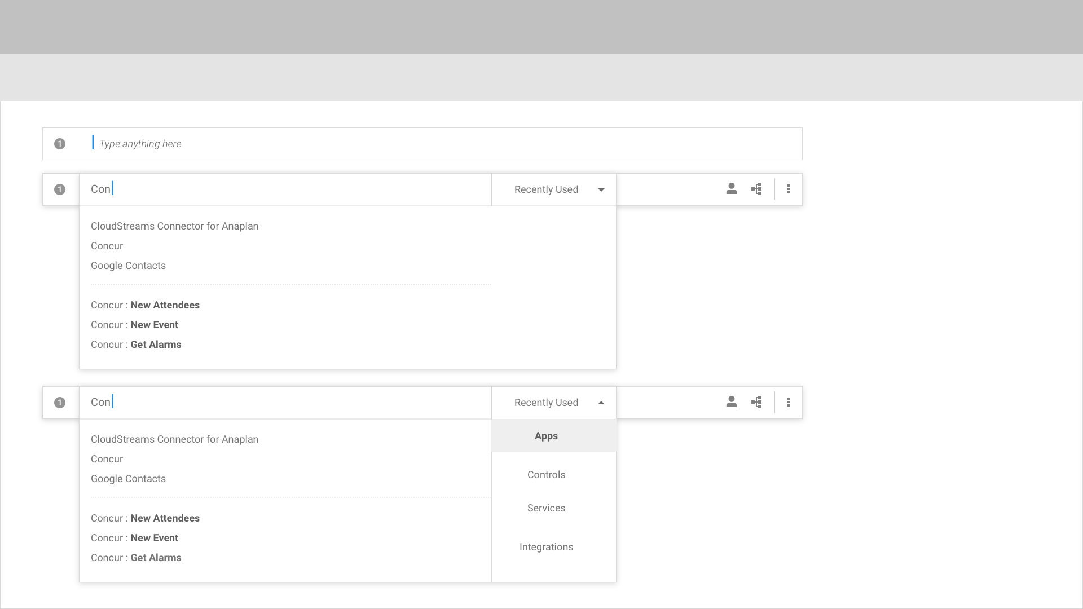Click the person icon in the bottom row

coord(732,402)
